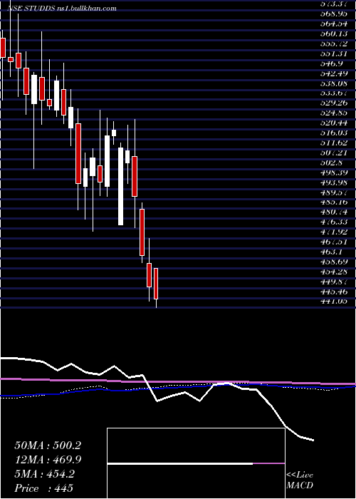Image resolution: width=356 pixels, height=499 pixels.
Task: Select the 493.98 price label
Action: [x=335, y=182]
